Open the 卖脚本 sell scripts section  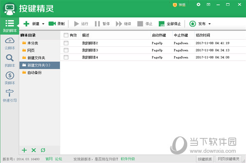click(10, 78)
